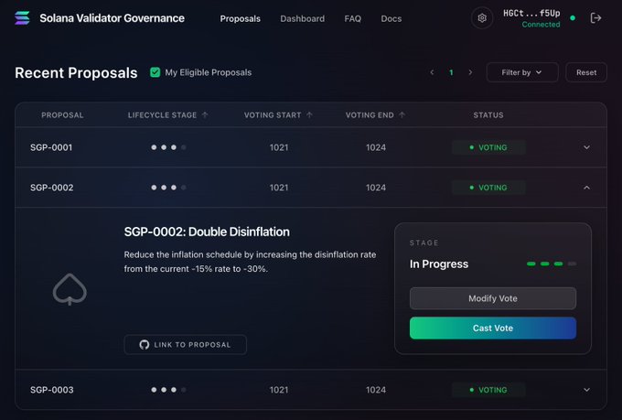
Task: Click the Modify Vote button
Action: pos(493,298)
